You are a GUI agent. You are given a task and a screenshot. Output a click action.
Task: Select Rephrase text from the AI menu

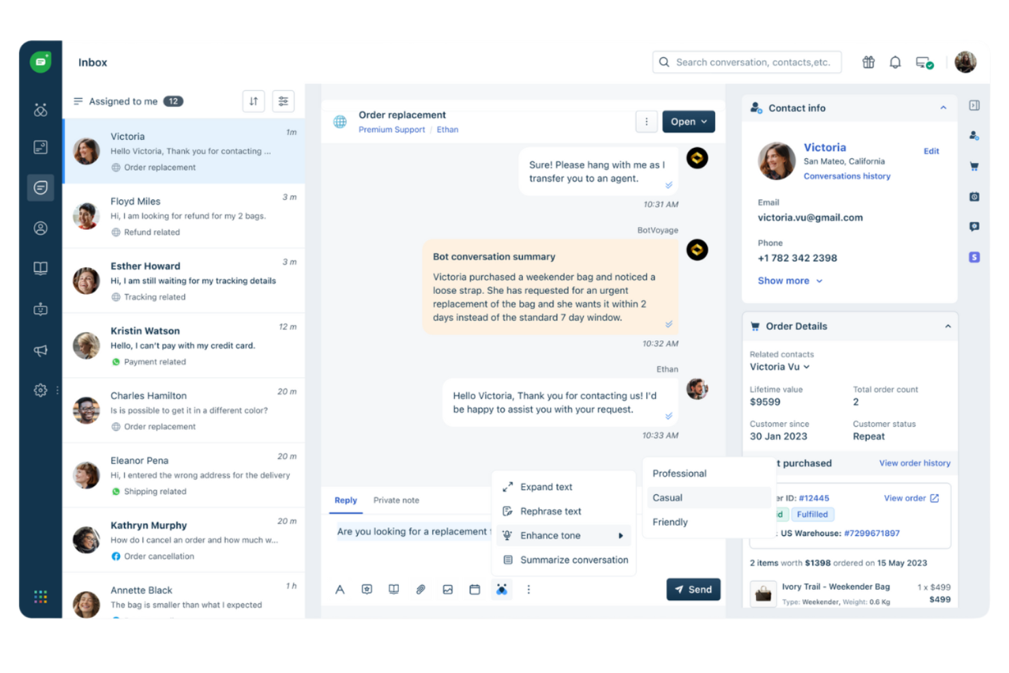(x=550, y=511)
